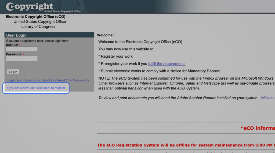This screenshot has height=153, width=275.
Task: Focus the Password input field
Action: pos(22,58)
